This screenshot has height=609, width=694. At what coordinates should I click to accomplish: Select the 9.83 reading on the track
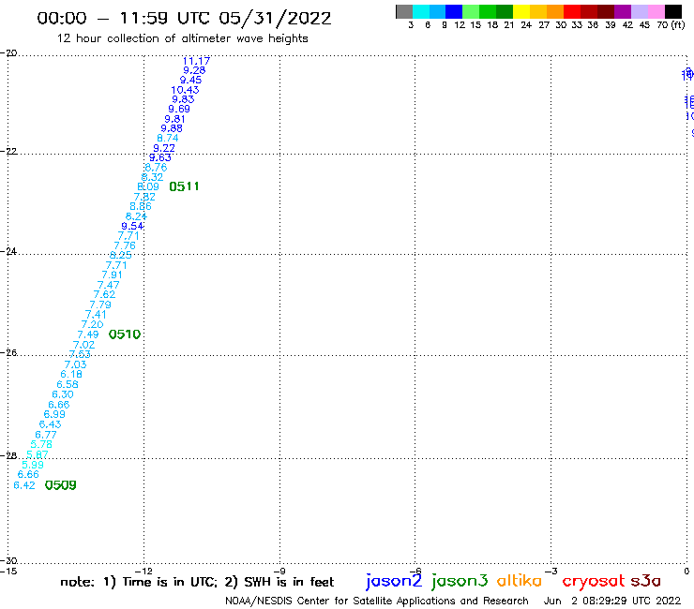pos(183,99)
